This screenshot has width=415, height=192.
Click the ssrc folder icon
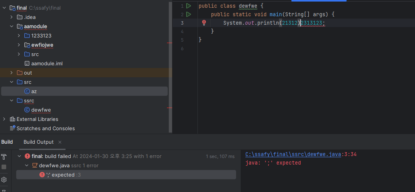pyautogui.click(x=20, y=100)
